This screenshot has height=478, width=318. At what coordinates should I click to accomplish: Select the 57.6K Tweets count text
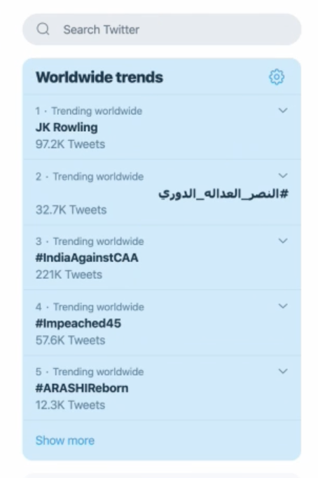[70, 340]
